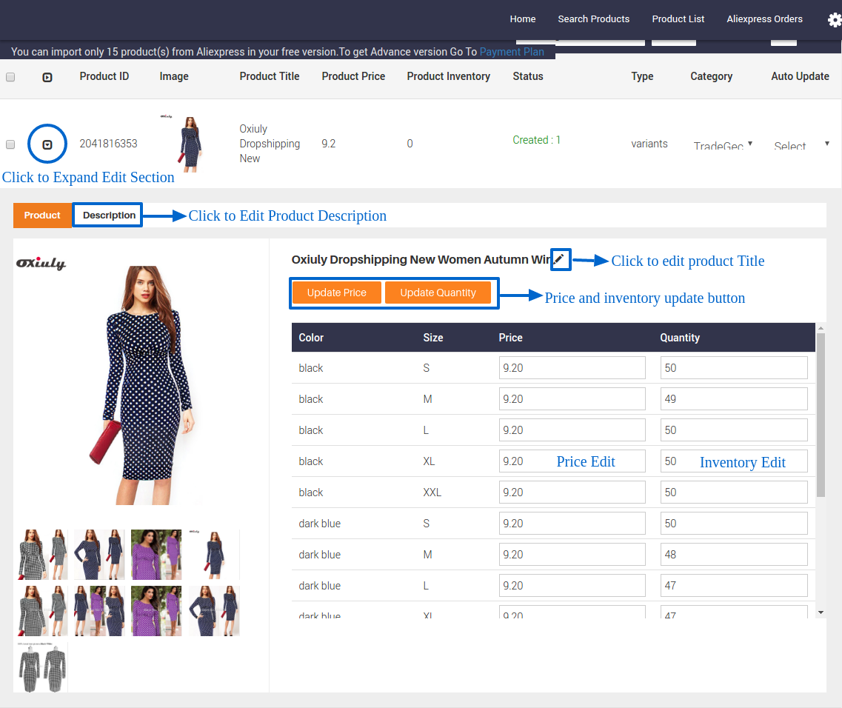This screenshot has width=842, height=708.
Task: Go to Search Products menu
Action: pos(593,19)
